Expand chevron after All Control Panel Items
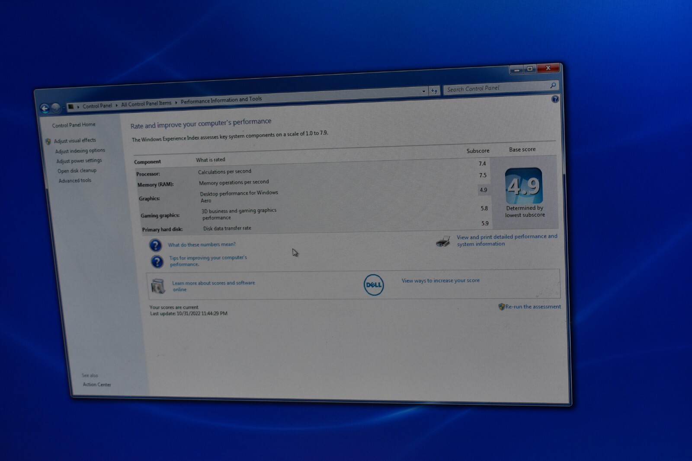 [176, 102]
